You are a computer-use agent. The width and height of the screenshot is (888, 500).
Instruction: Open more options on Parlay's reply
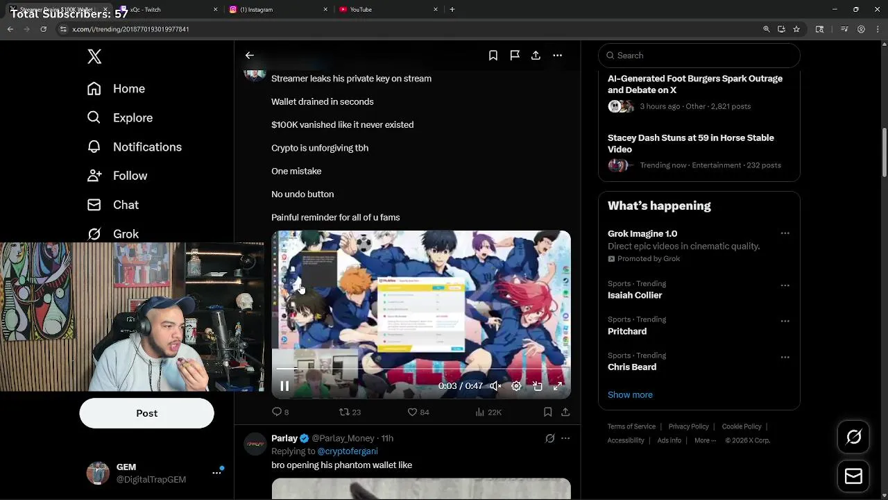tap(565, 438)
